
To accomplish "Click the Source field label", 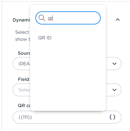I will tap(24, 53).
